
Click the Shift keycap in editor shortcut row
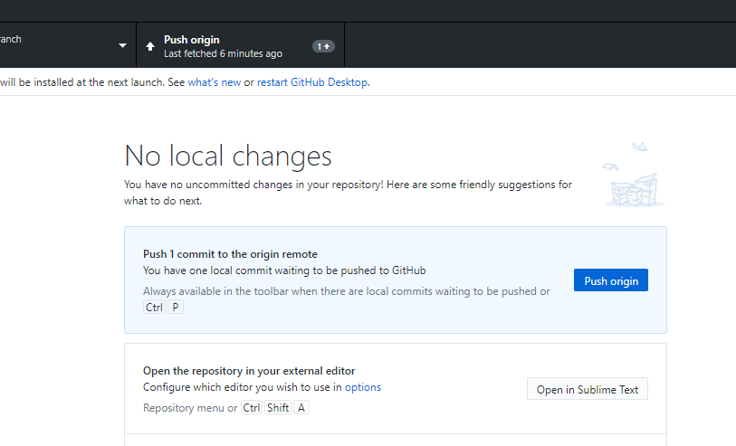(x=278, y=407)
